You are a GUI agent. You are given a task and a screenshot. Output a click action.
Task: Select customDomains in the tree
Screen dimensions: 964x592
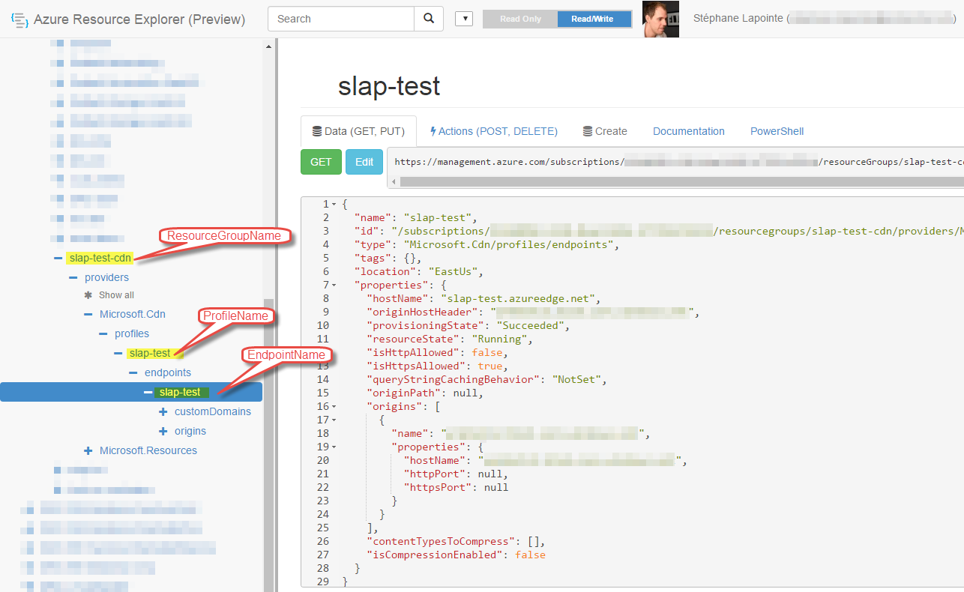[x=213, y=411]
